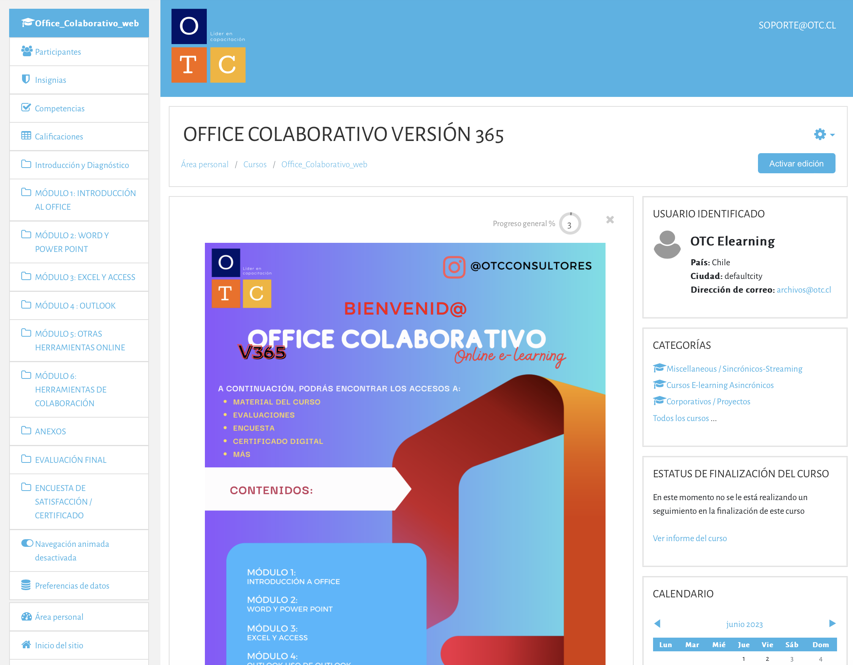Click the folder icon for MÓDULO 3
This screenshot has width=853, height=665.
pyautogui.click(x=26, y=277)
